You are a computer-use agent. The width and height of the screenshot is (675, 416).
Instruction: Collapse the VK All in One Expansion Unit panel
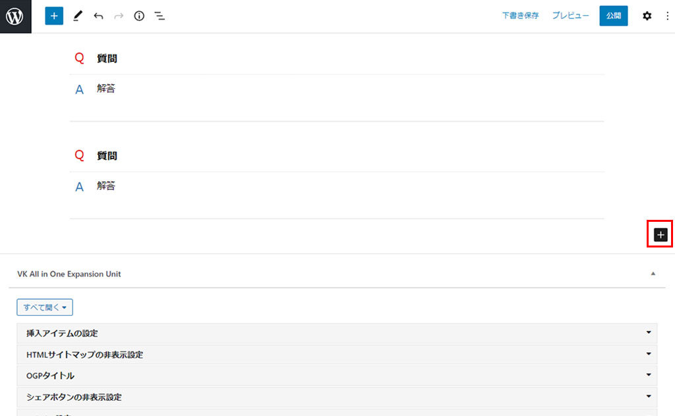click(x=653, y=273)
